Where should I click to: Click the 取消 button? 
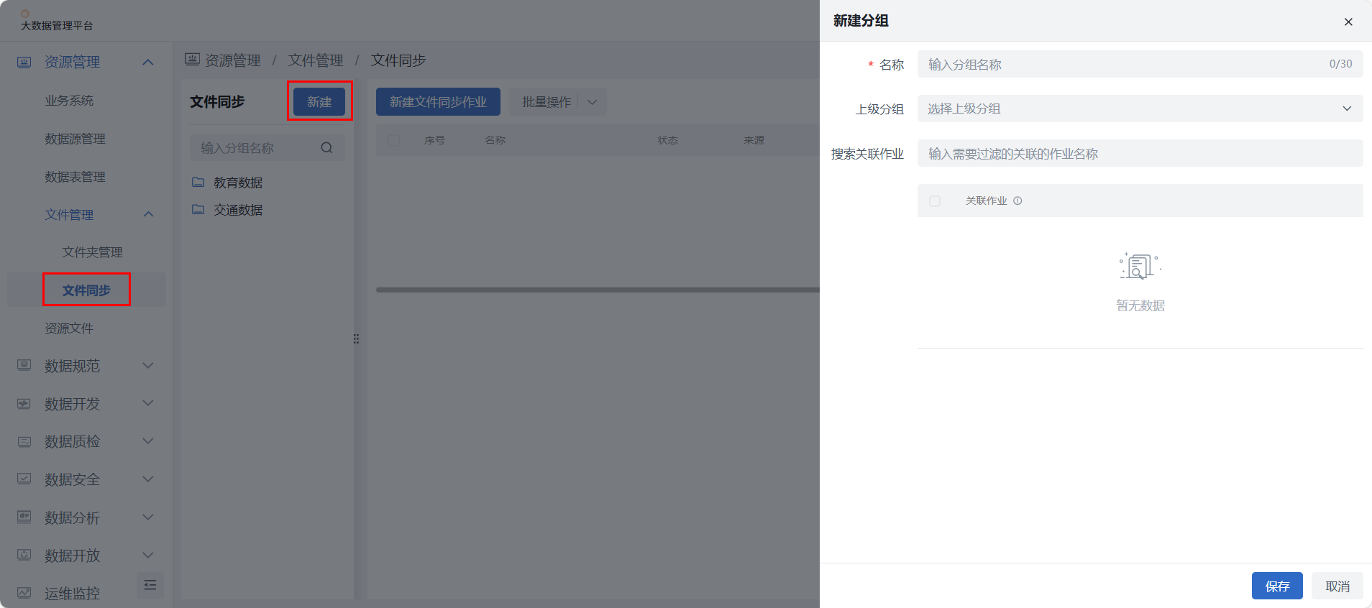click(x=1337, y=586)
